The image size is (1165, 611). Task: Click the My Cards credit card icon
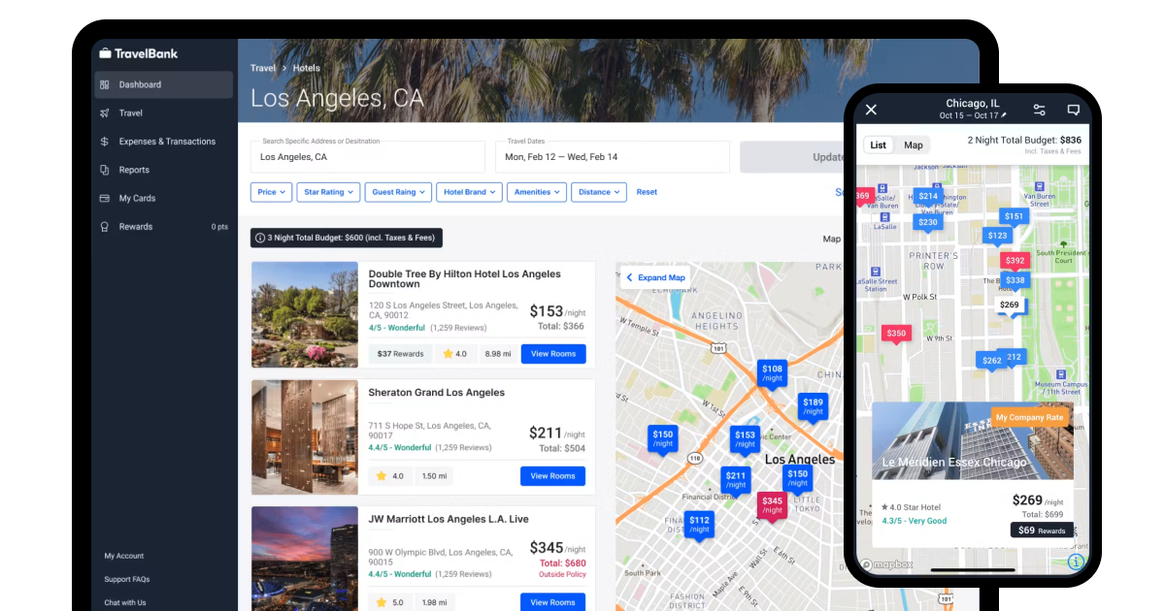pyautogui.click(x=105, y=198)
